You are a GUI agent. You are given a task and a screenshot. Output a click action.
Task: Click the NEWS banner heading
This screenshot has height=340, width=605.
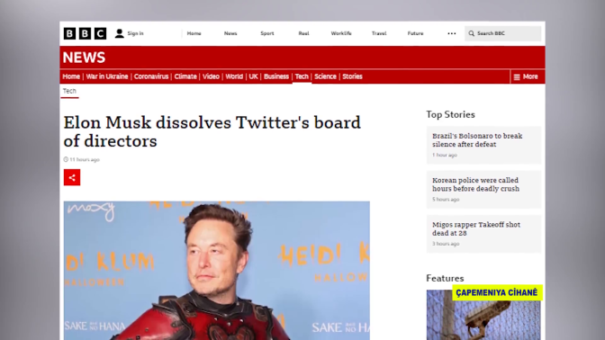click(84, 58)
